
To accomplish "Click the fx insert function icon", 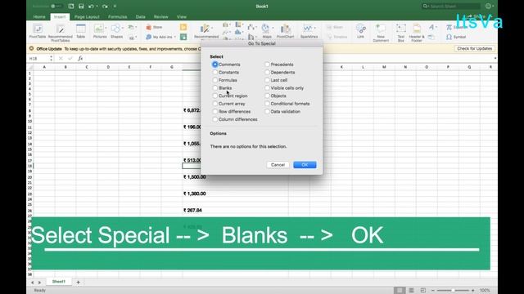I will click(x=80, y=58).
